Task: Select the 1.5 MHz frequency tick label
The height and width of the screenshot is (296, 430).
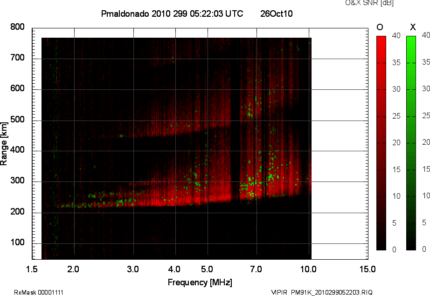Action: pyautogui.click(x=32, y=269)
